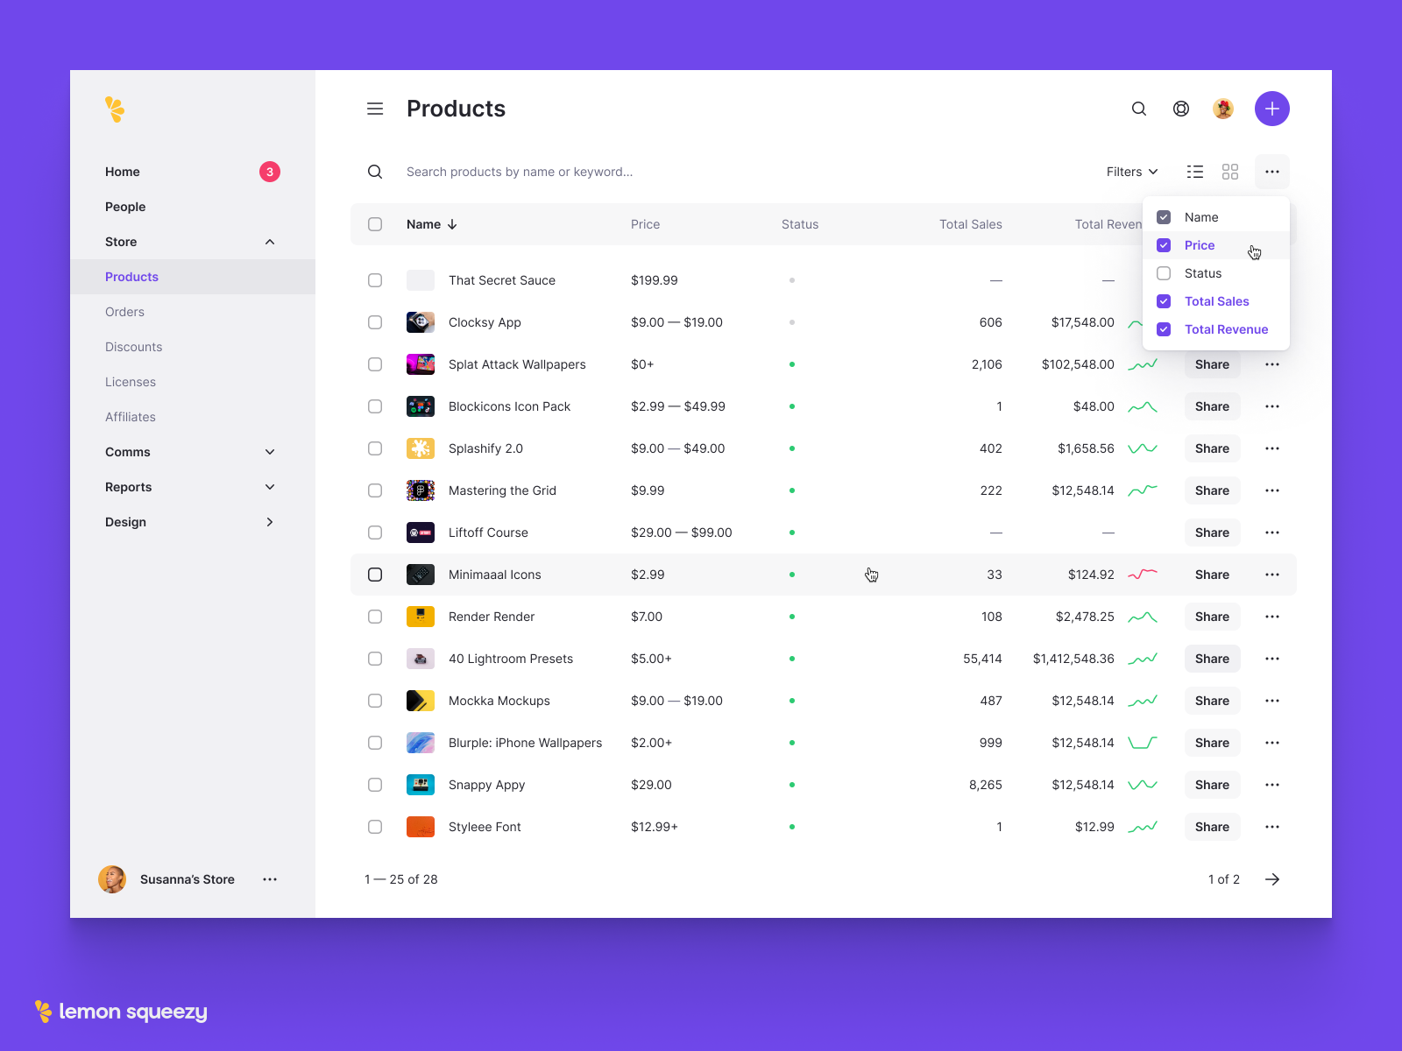
Task: Open more options for Mastering the Grid
Action: click(1272, 490)
